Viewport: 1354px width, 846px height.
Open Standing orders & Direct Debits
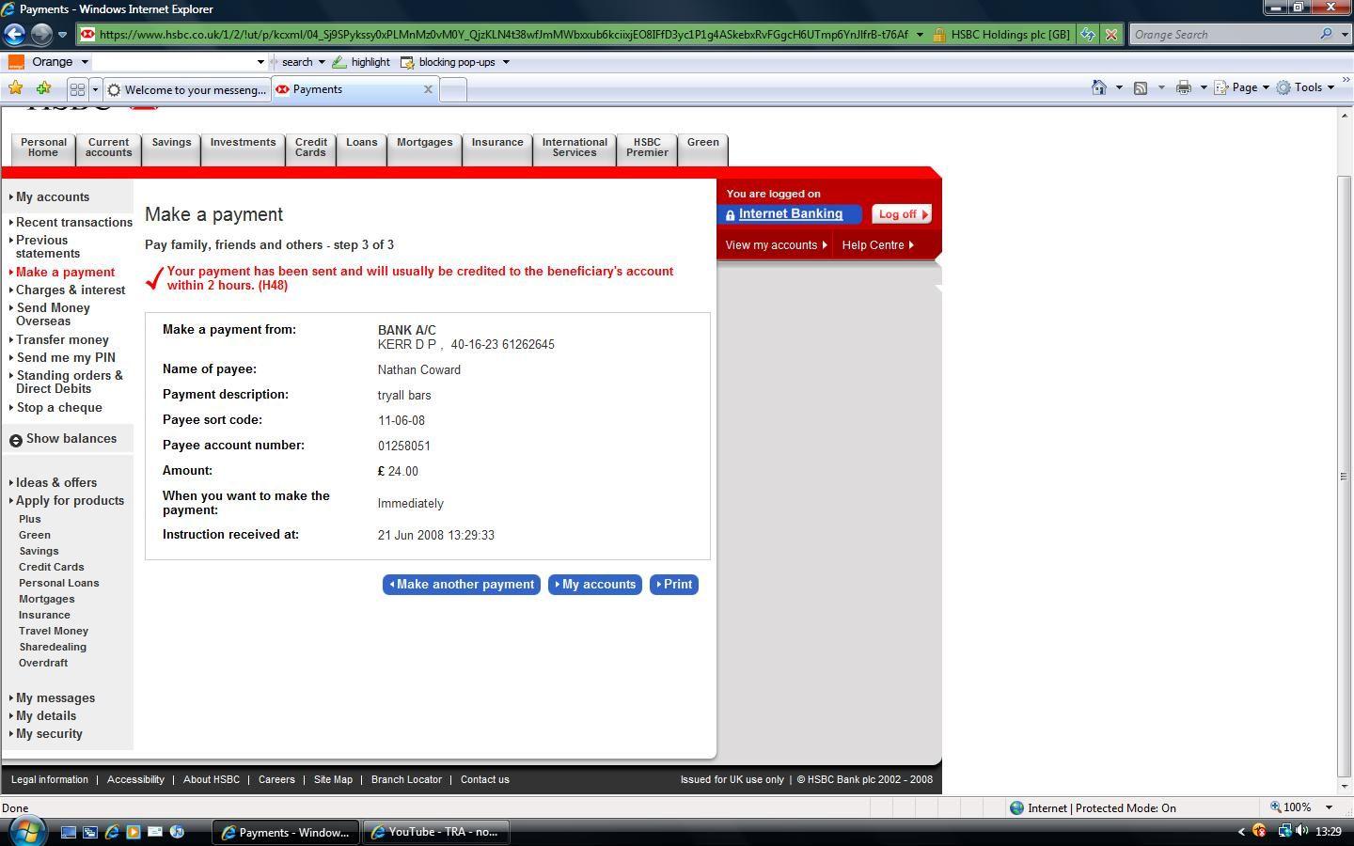[x=69, y=383]
